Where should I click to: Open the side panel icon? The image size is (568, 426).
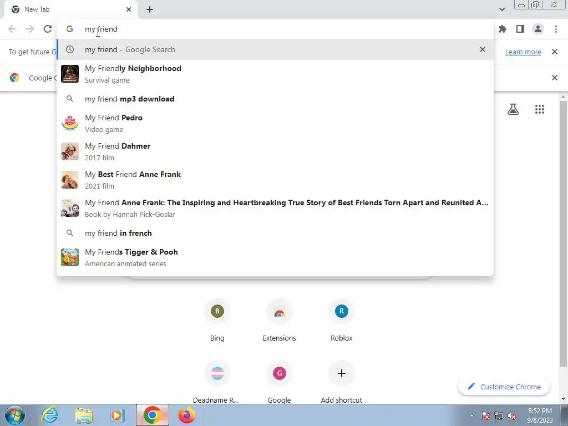520,29
